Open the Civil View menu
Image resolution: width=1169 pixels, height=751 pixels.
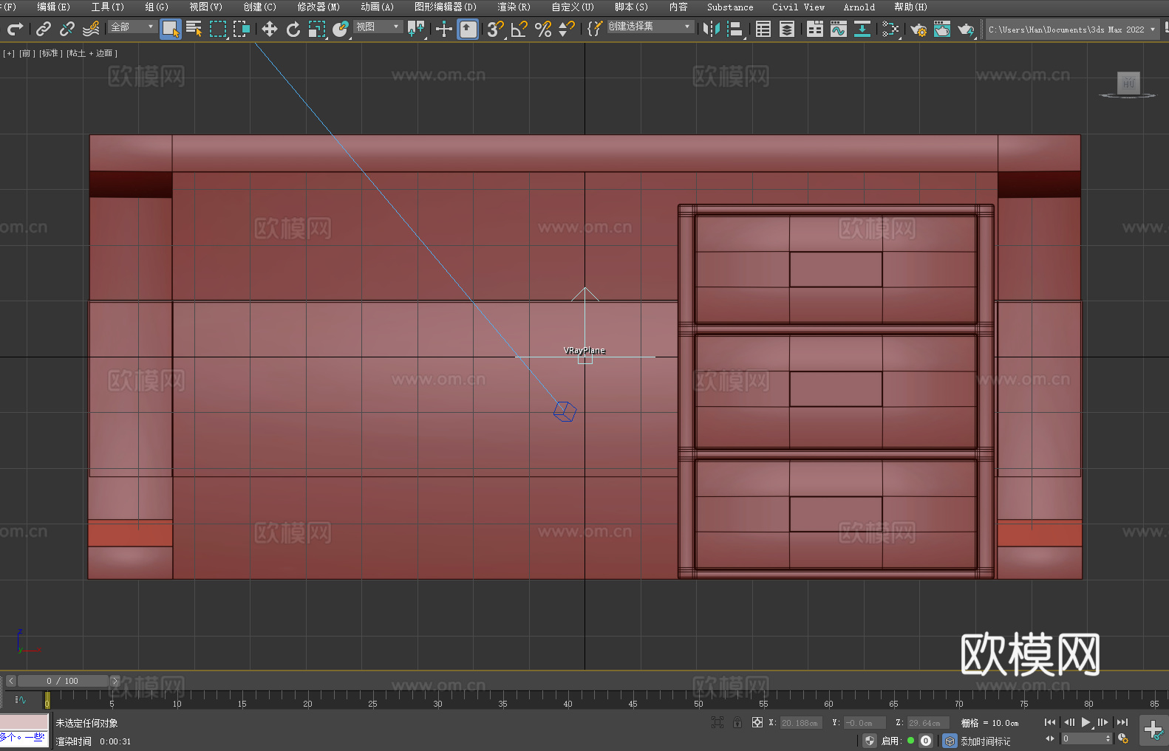point(798,7)
